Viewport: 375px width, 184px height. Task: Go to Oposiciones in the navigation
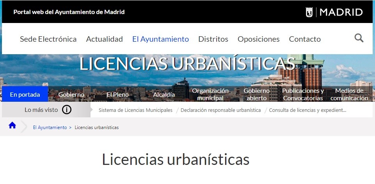point(259,39)
